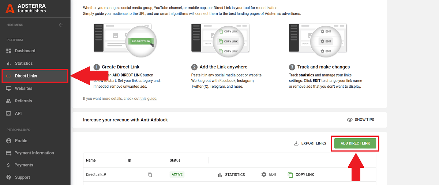Follow the 'this guide' link
Screen dimensions: 439x185
click(149, 98)
